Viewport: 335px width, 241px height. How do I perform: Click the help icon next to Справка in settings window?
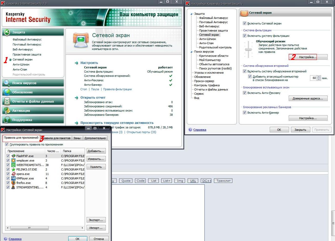(x=190, y=130)
